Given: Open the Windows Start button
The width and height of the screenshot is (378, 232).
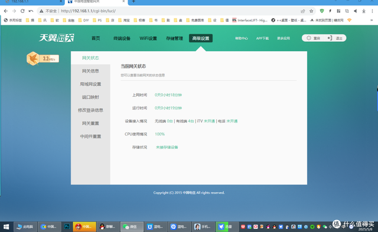Looking at the screenshot, I should (x=6, y=227).
